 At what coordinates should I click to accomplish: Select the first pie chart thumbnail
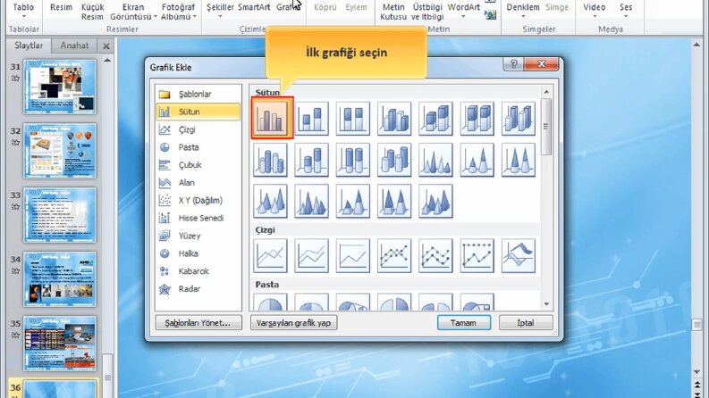270,302
